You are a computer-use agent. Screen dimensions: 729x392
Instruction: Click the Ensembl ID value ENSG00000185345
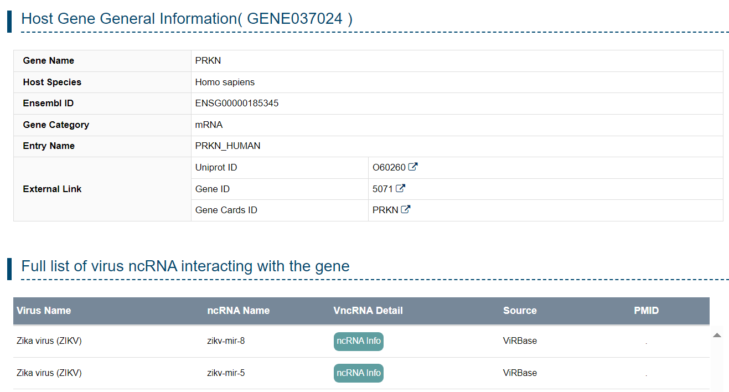coord(237,104)
